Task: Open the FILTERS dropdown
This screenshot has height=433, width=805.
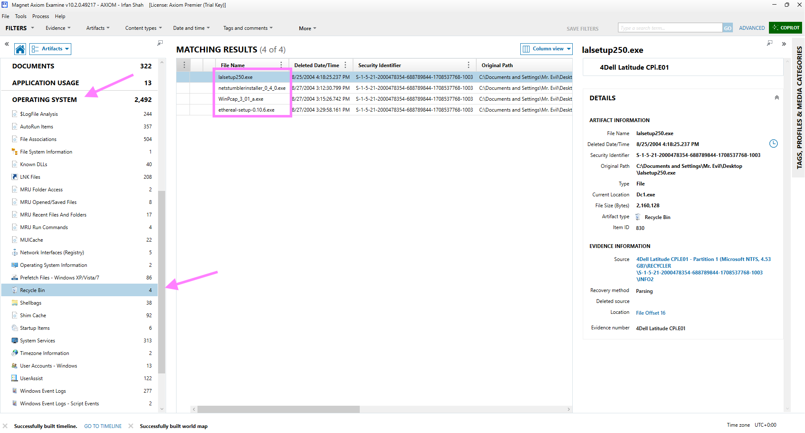Action: coord(19,28)
